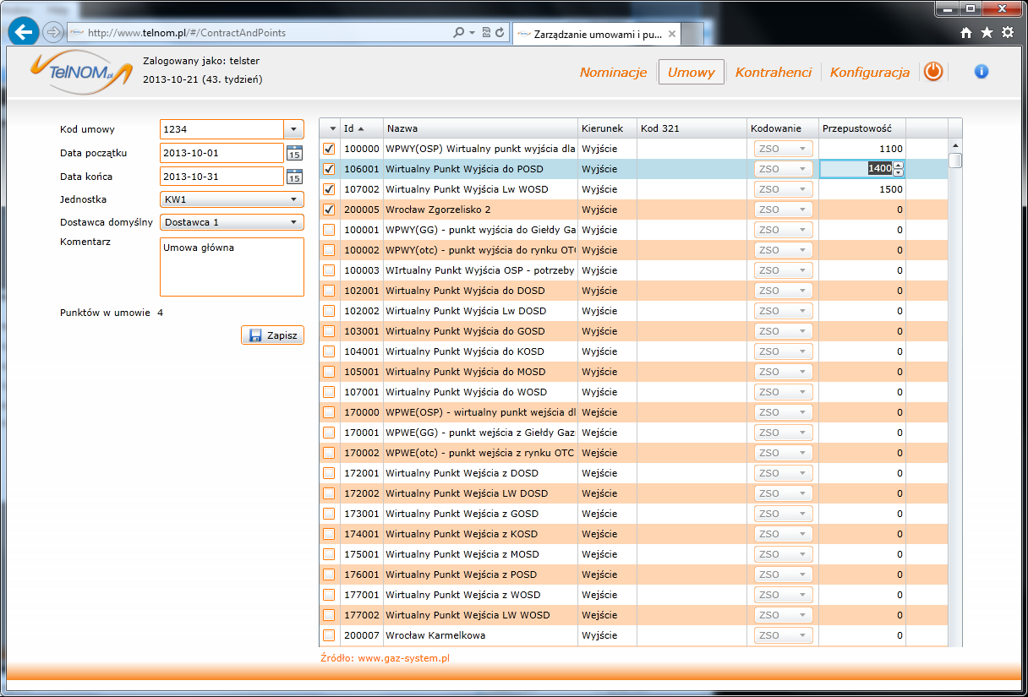Open the Kontrahenci menu item

click(773, 73)
